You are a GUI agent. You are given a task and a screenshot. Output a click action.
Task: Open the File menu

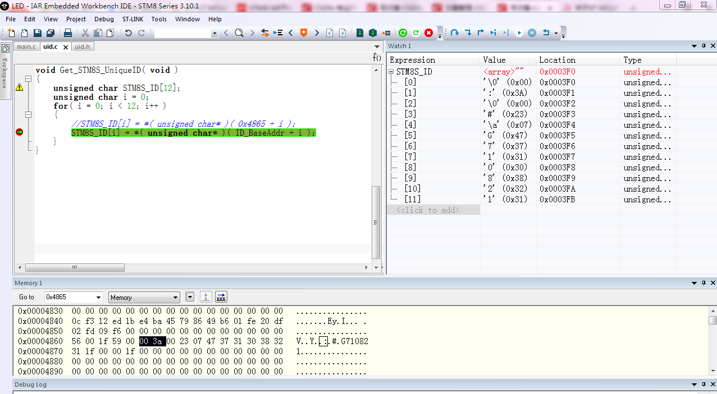click(x=11, y=19)
